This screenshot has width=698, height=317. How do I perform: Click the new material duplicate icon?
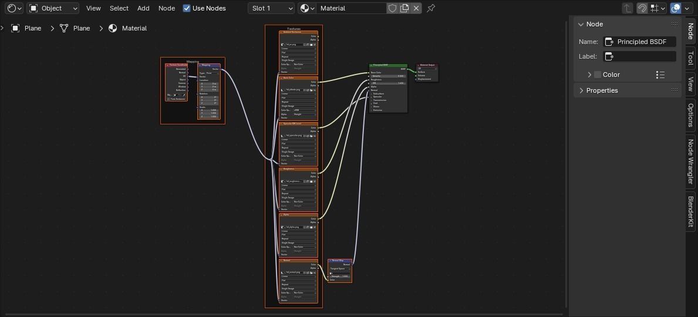point(404,8)
